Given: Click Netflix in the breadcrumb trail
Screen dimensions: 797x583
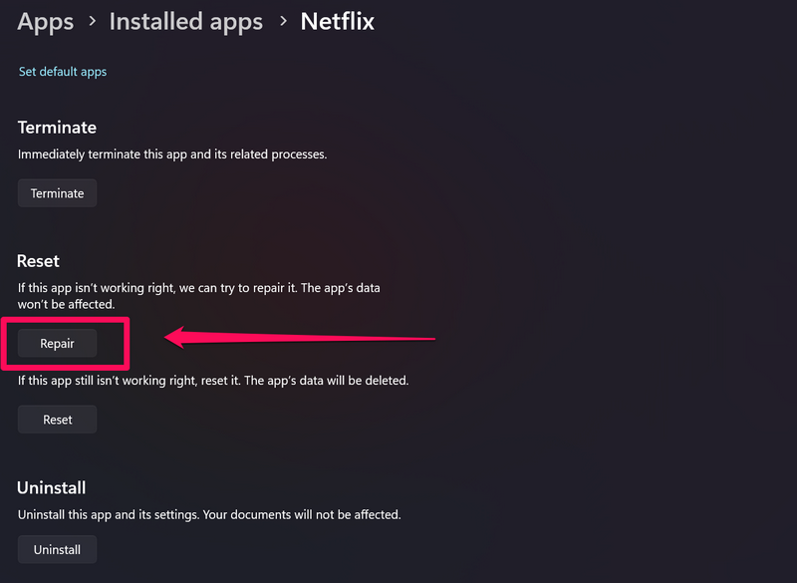Looking at the screenshot, I should [x=337, y=21].
